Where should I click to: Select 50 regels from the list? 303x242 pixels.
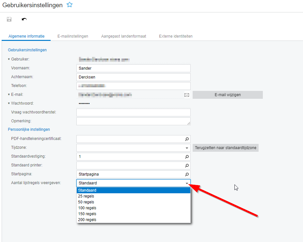[86, 202]
